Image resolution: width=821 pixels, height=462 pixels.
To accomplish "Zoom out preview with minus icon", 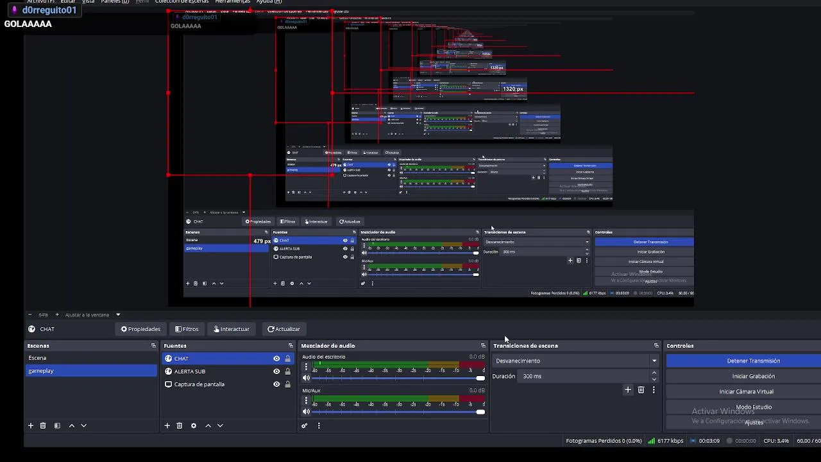I will click(x=30, y=315).
